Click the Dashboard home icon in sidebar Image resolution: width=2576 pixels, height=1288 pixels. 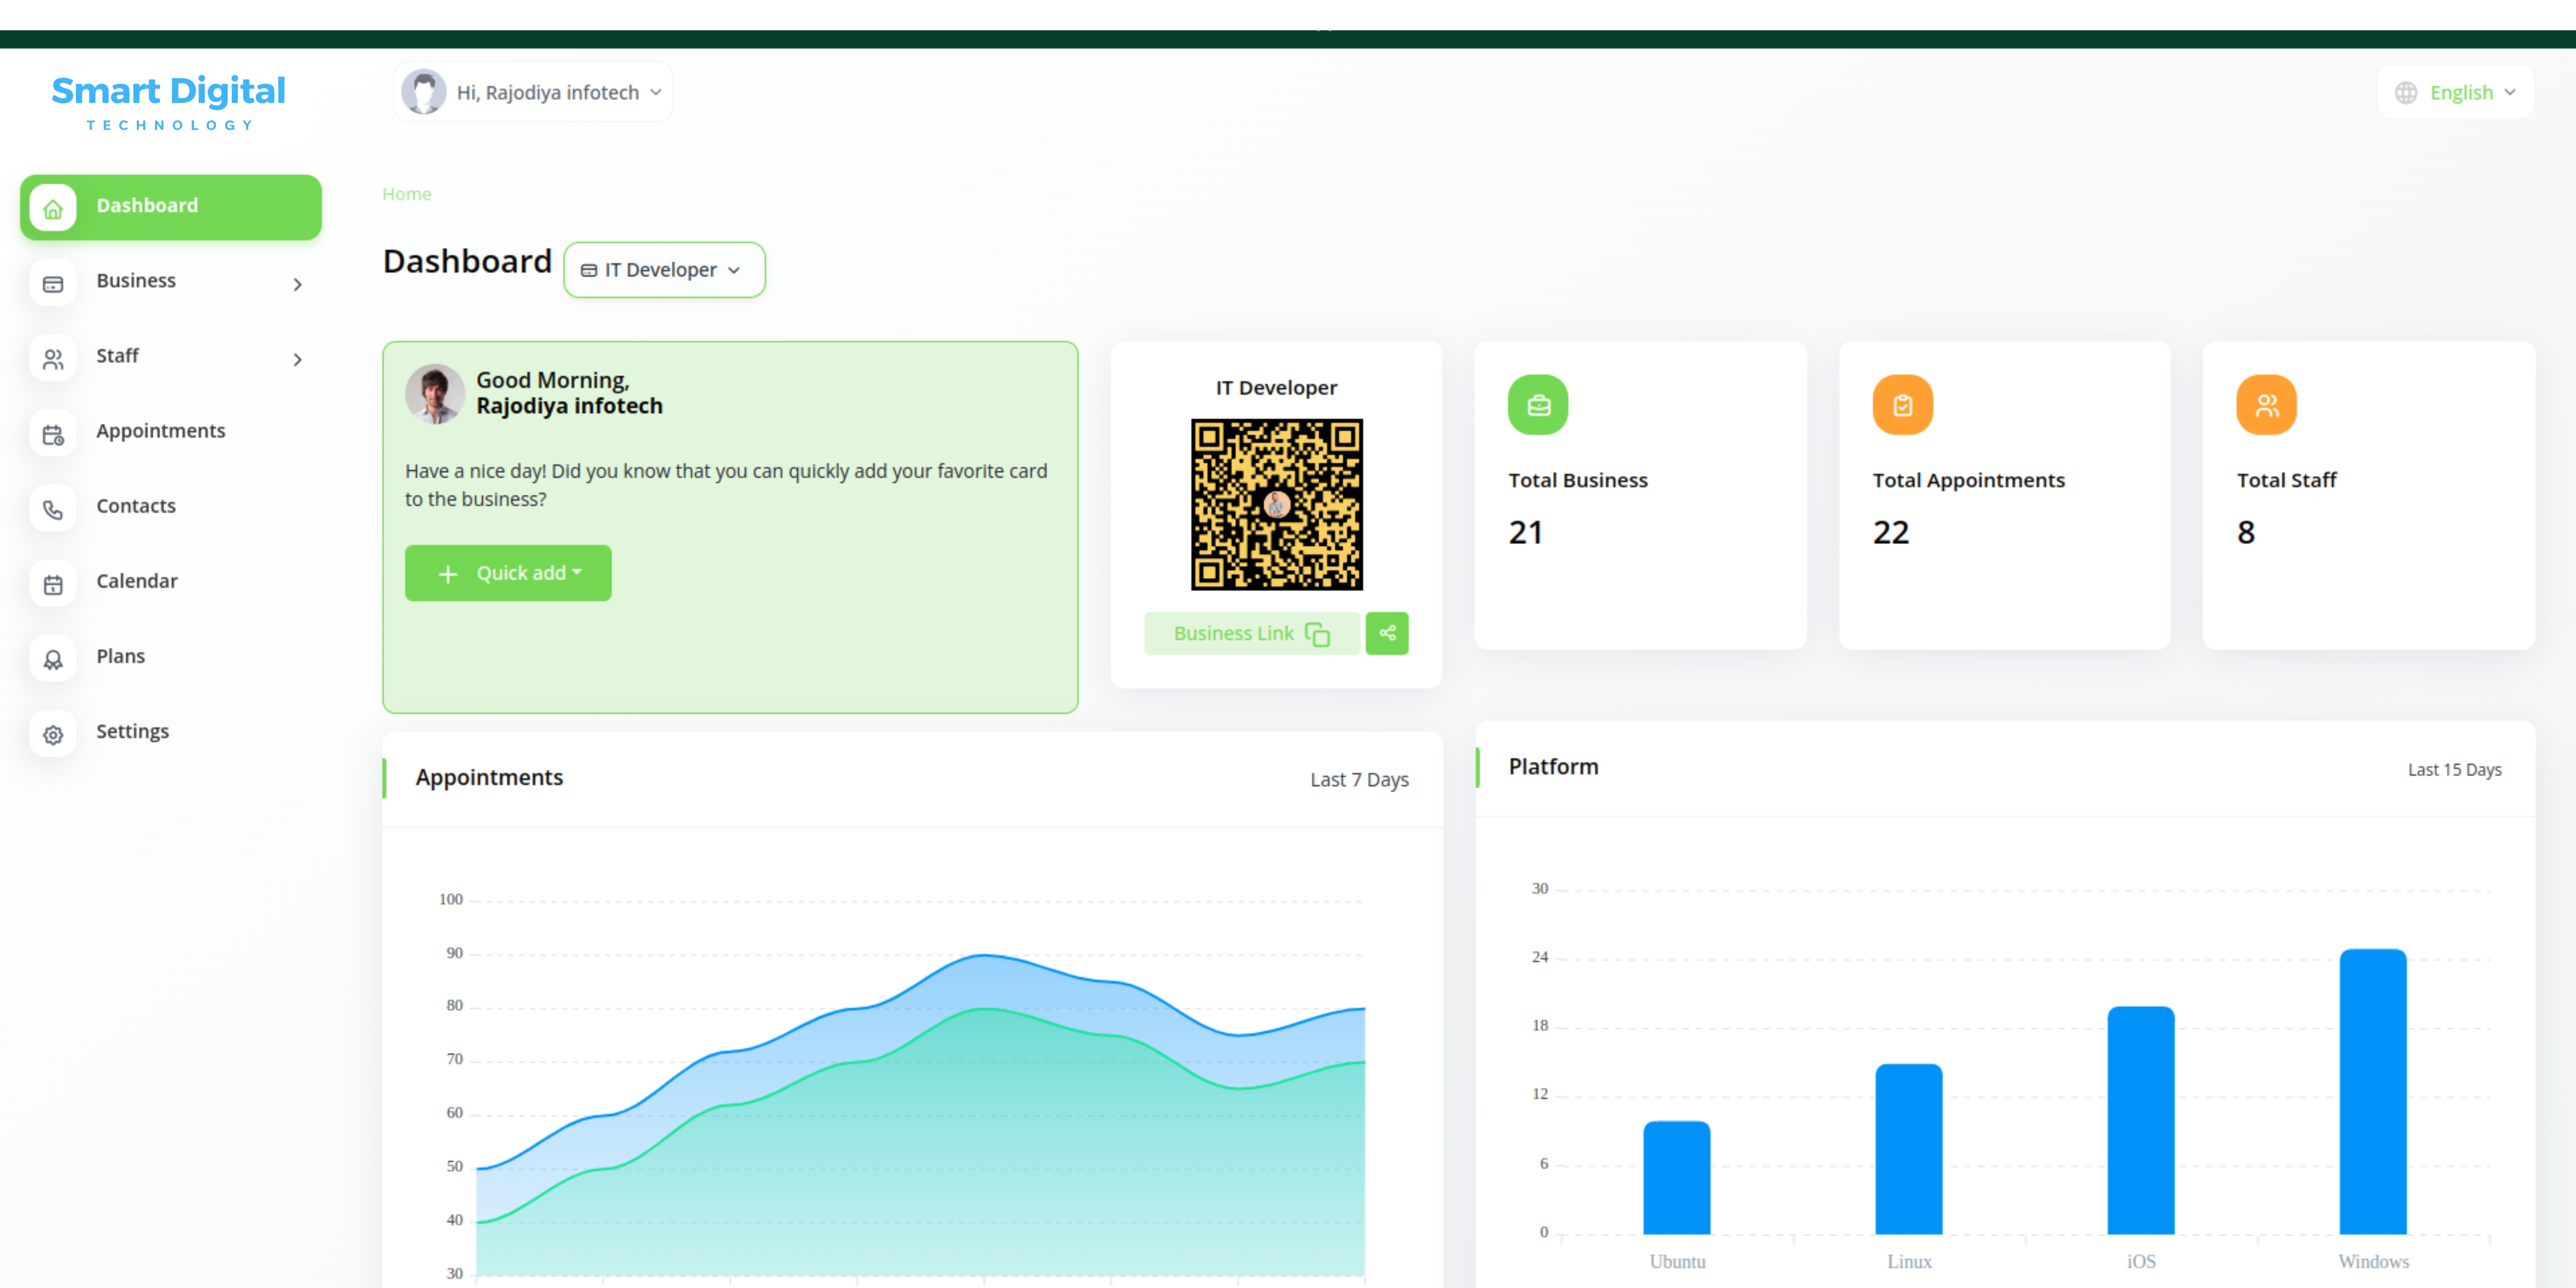53,208
